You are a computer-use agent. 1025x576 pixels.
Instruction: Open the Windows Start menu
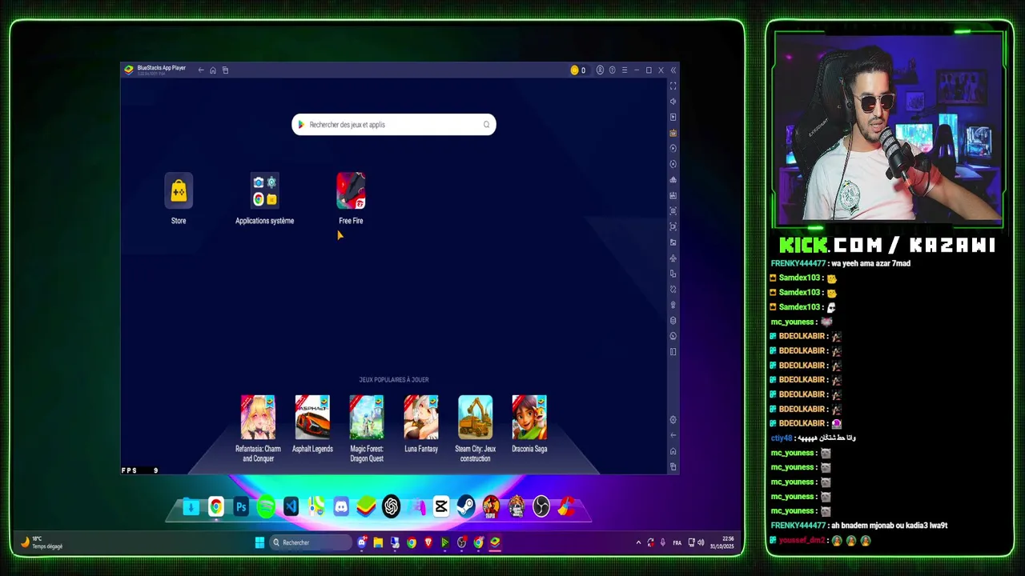click(x=259, y=542)
